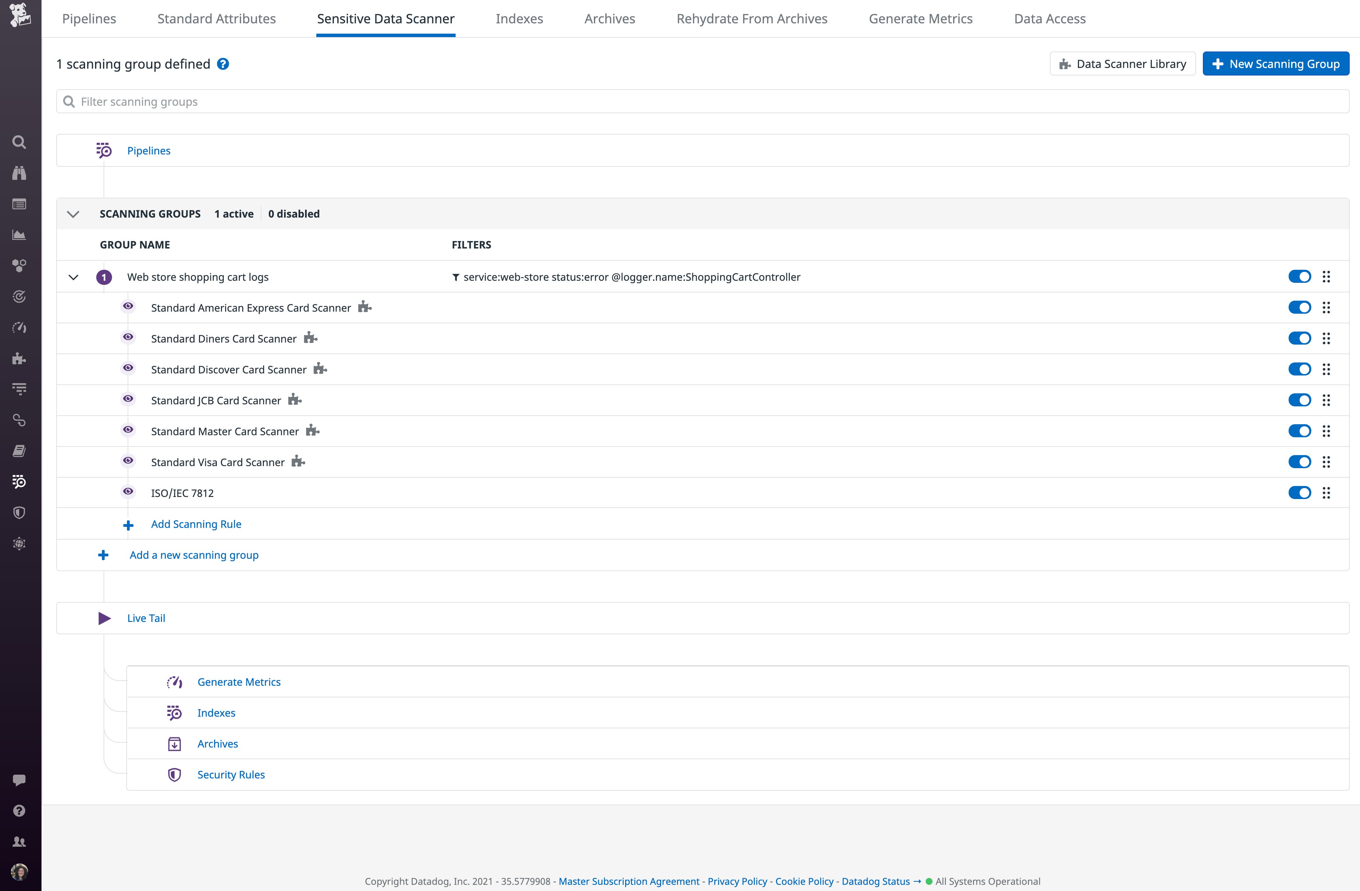Click the New Scanning Group button
The height and width of the screenshot is (891, 1360).
tap(1275, 64)
